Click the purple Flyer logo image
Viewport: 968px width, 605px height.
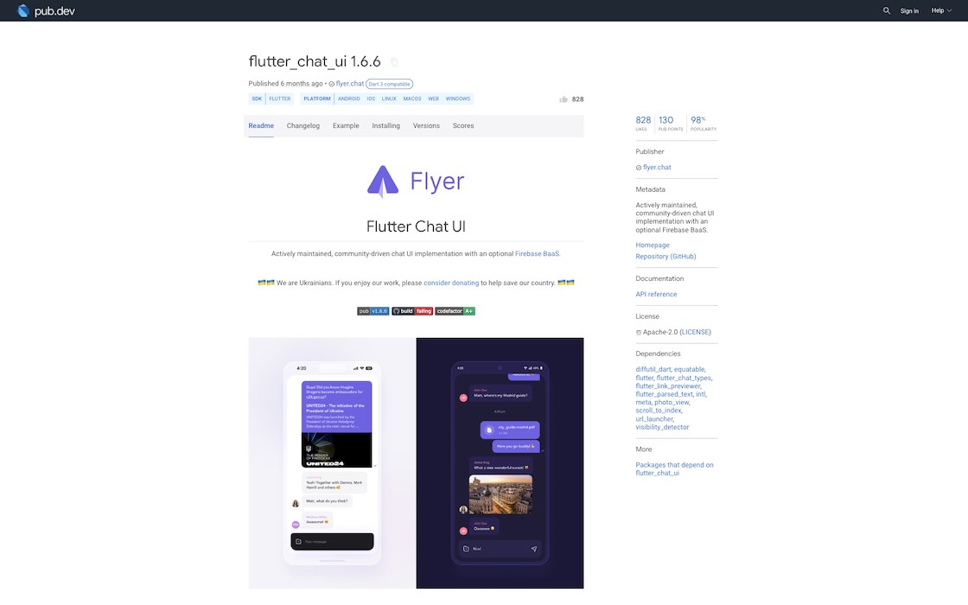pos(416,181)
